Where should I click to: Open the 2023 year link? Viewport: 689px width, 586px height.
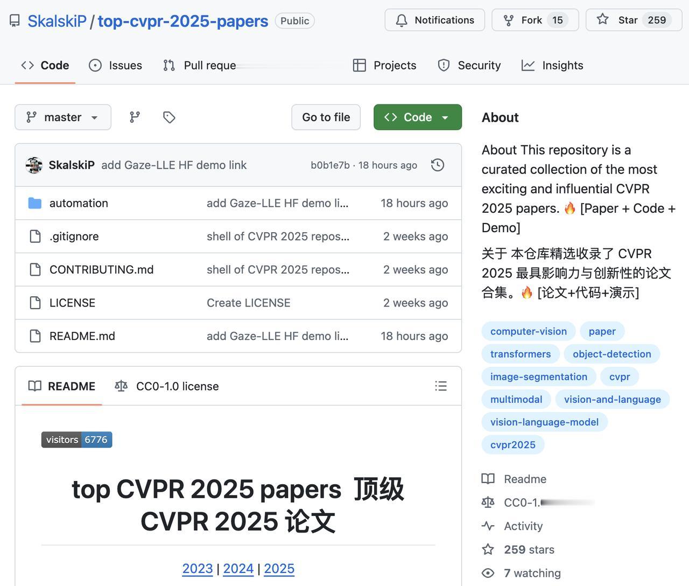click(198, 569)
